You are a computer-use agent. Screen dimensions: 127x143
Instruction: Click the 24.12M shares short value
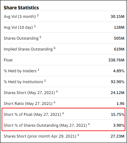(x=118, y=93)
